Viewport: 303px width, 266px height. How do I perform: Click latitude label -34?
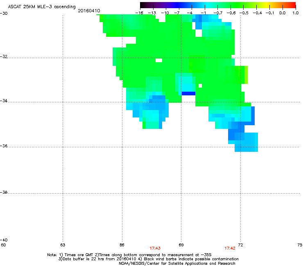pyautogui.click(x=4, y=101)
